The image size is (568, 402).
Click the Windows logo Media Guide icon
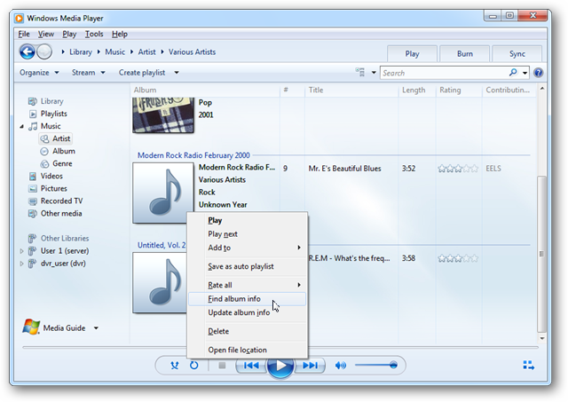[x=31, y=327]
